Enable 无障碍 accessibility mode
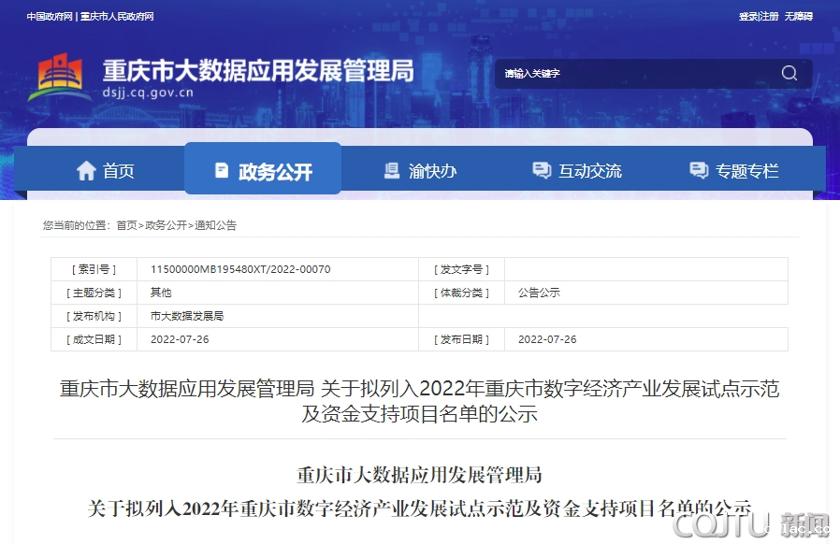840x544 pixels. [799, 17]
